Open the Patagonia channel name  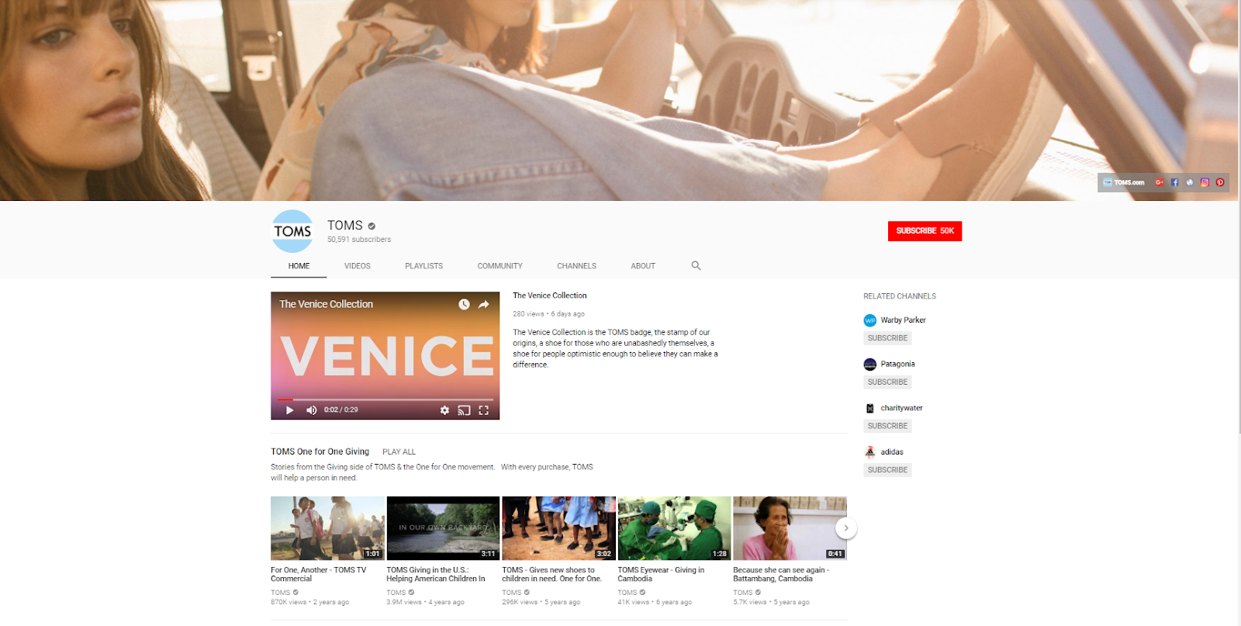coord(897,365)
